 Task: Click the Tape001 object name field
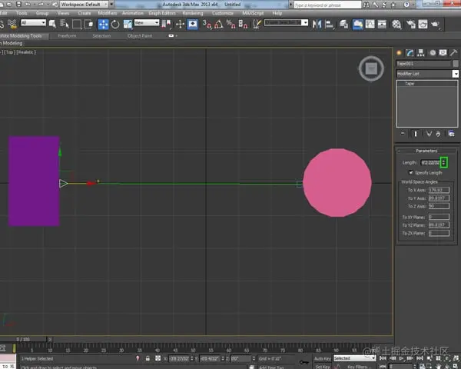423,64
